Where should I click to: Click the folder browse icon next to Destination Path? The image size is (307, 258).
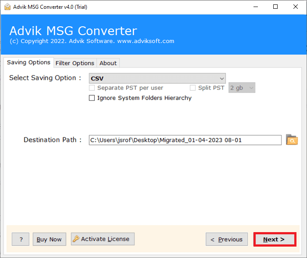[x=292, y=140]
